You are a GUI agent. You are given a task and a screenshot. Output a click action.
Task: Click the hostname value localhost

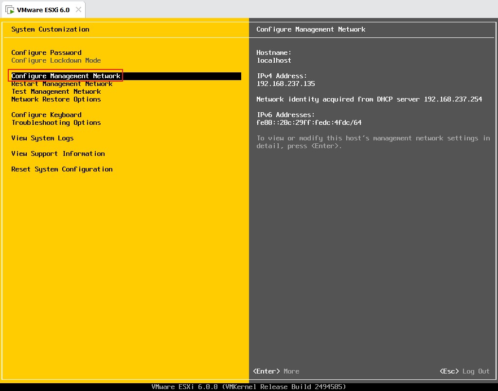(x=274, y=60)
